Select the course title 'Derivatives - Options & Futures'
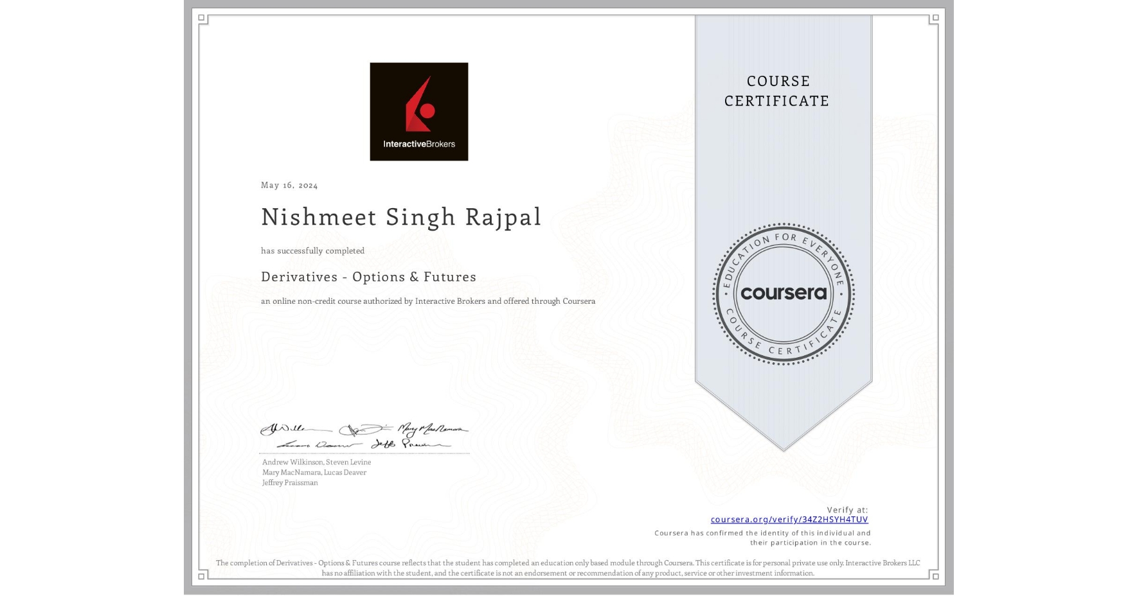 click(369, 276)
